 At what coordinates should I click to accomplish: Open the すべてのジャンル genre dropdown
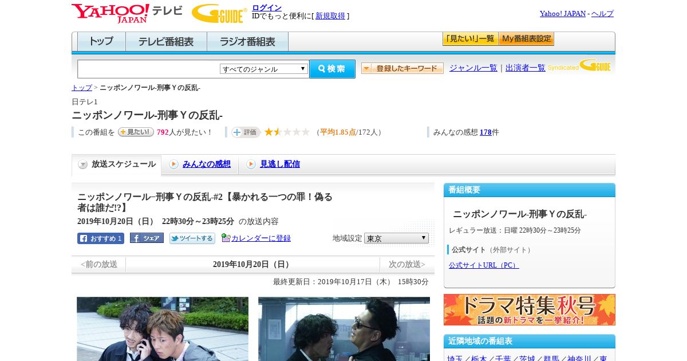[264, 69]
